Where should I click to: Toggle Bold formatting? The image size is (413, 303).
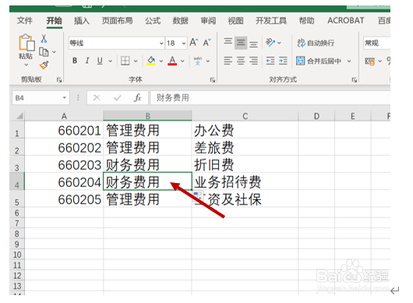point(75,61)
